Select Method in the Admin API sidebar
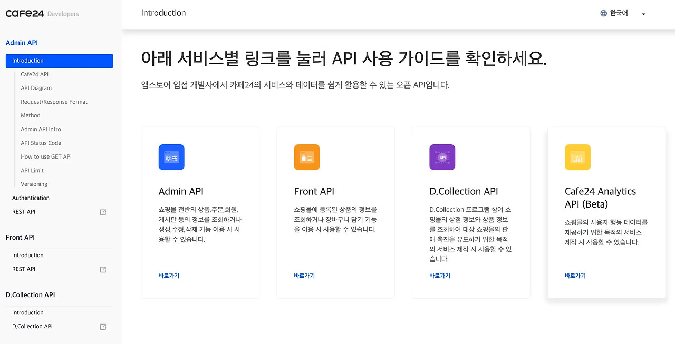This screenshot has width=675, height=344. (x=30, y=115)
